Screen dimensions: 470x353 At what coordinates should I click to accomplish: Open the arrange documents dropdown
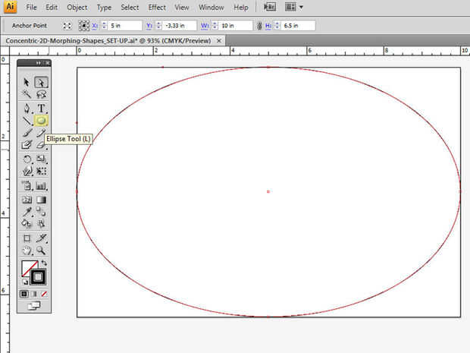(292, 7)
